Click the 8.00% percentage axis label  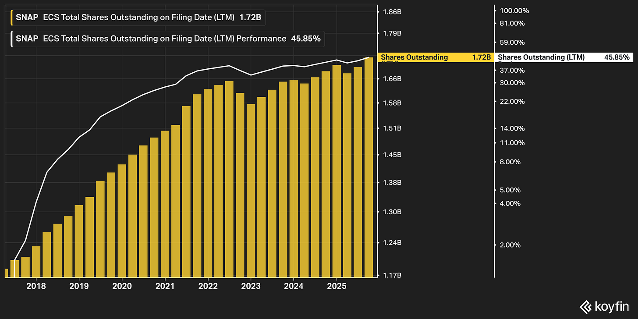tap(510, 162)
